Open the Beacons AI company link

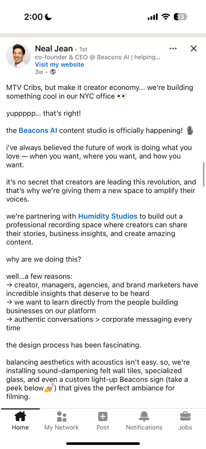(38, 131)
